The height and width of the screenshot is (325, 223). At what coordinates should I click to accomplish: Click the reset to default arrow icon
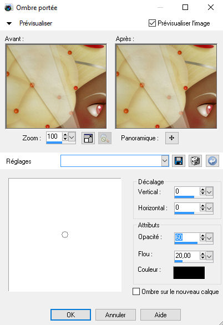212,161
